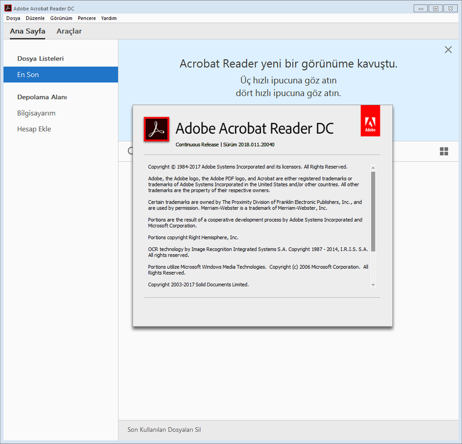Click Hesap Ekle to add account

(34, 129)
